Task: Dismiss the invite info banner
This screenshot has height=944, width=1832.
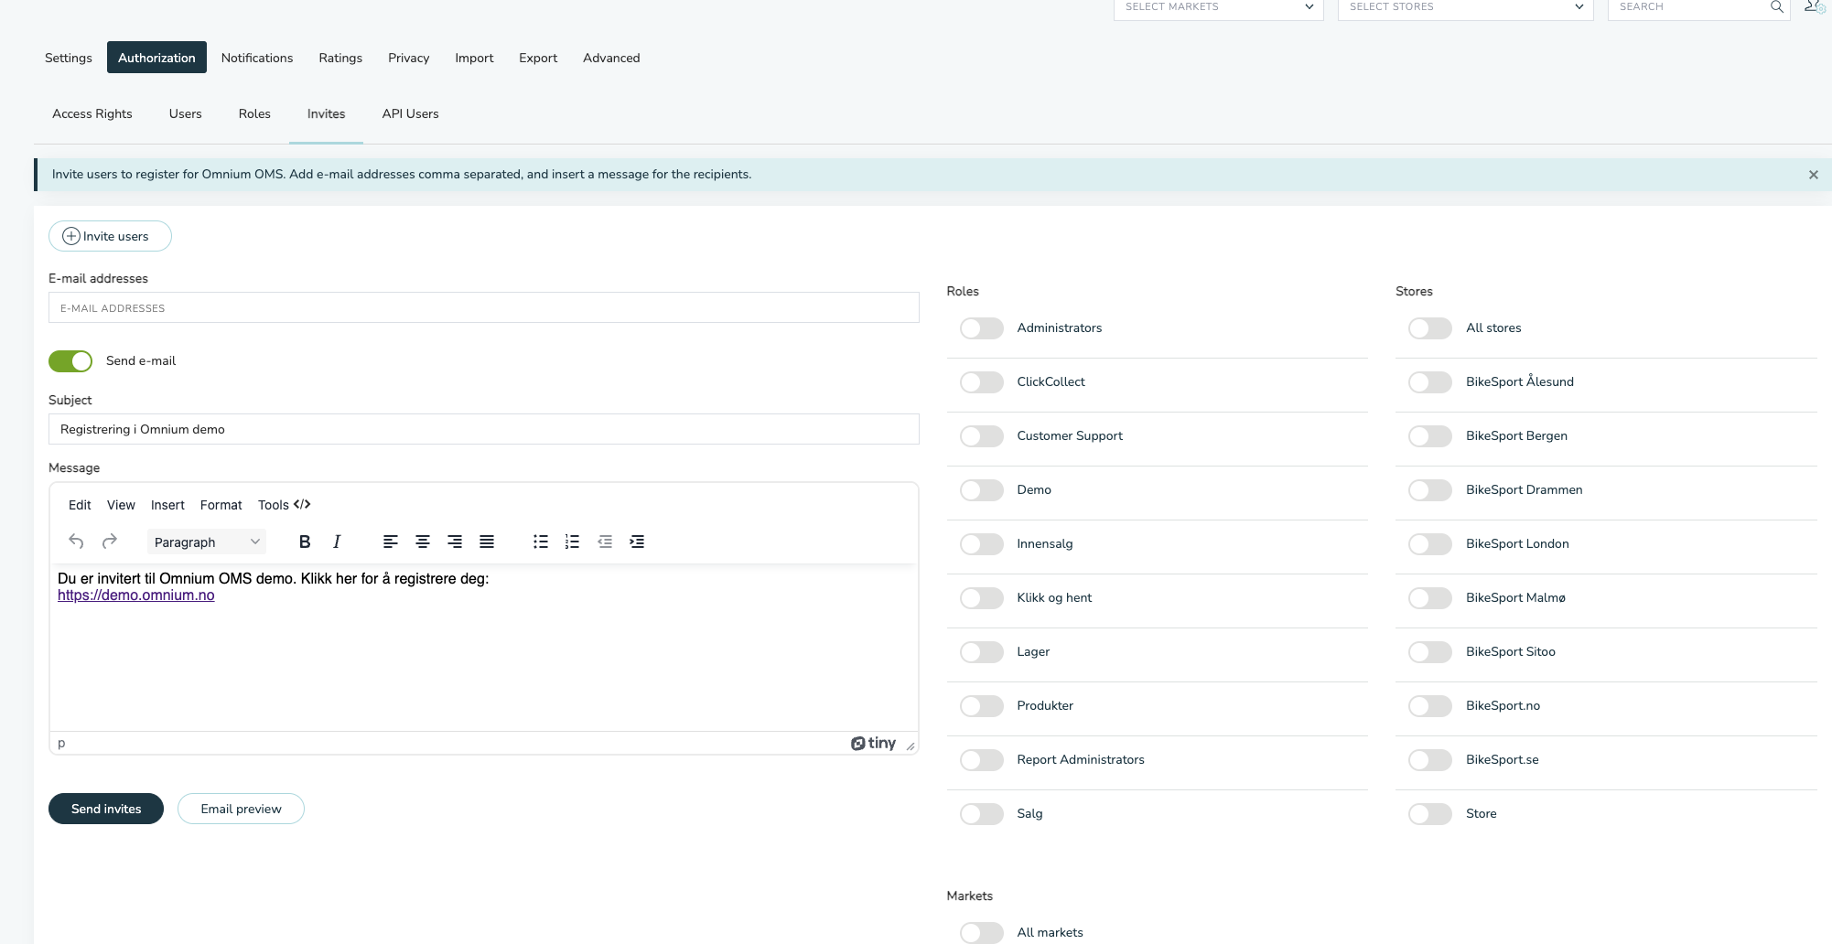Action: tap(1813, 175)
